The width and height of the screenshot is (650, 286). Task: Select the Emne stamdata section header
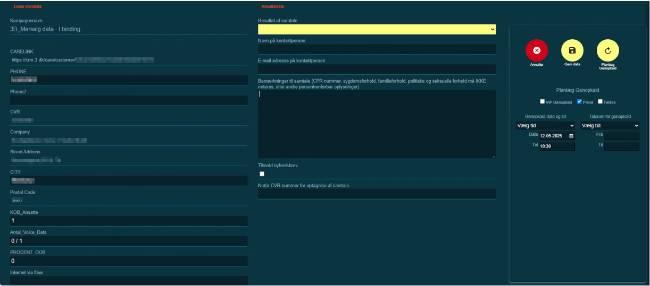[x=28, y=6]
